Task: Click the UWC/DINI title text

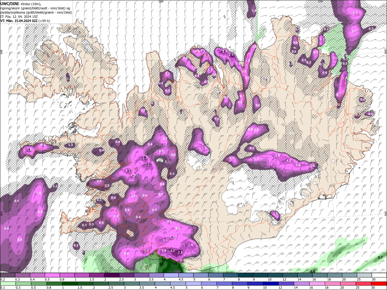Action: click(x=10, y=3)
